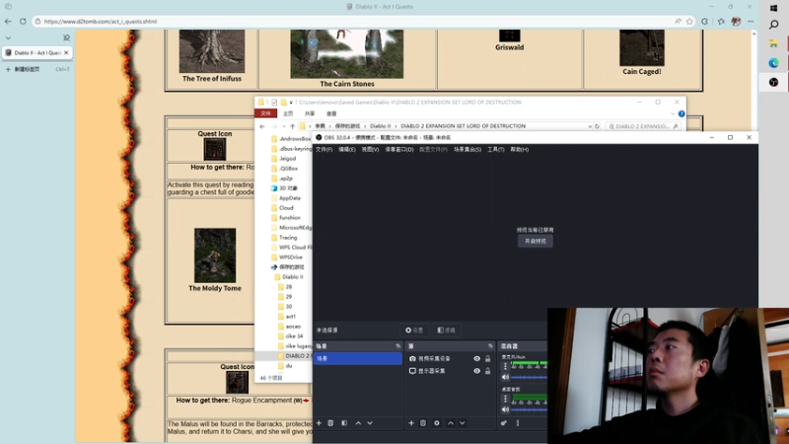Viewport: 789px width, 444px height.
Task: Click OBS source 滤镜 filters button
Action: [446, 331]
